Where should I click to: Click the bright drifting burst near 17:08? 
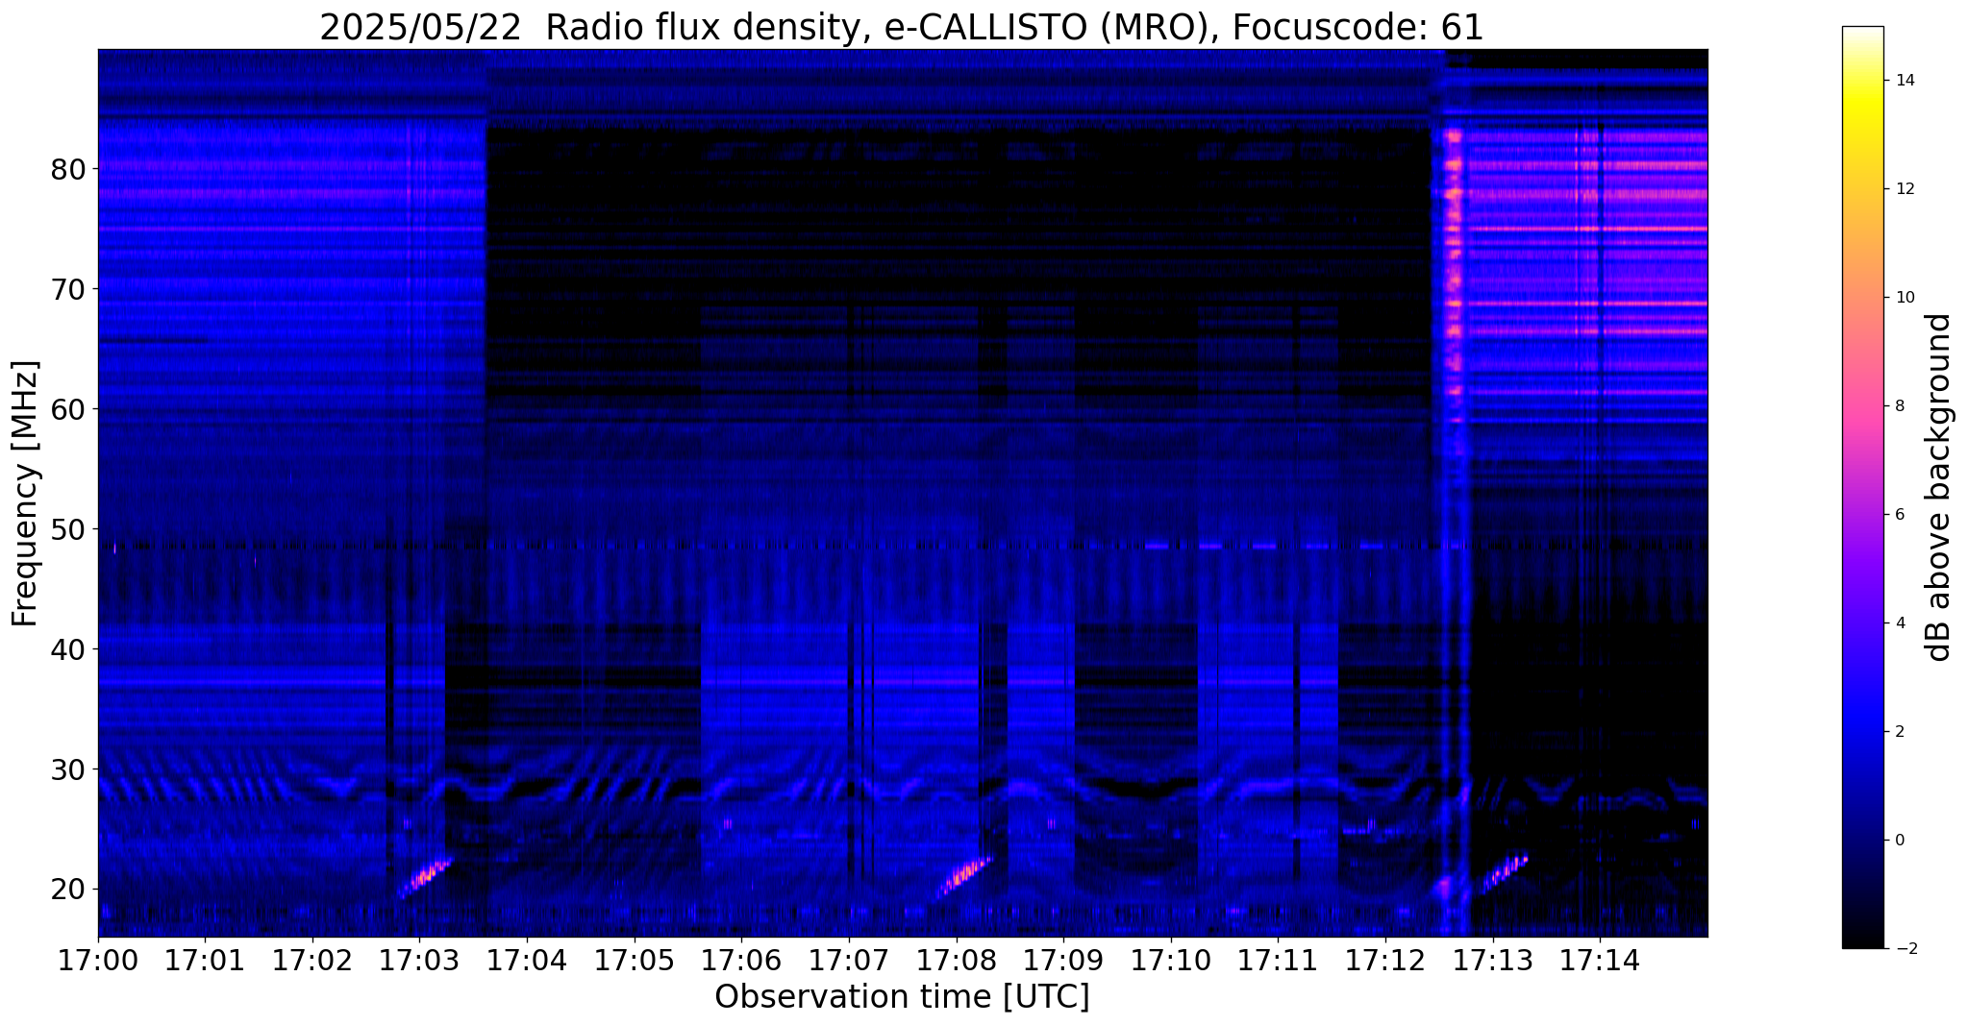(964, 876)
